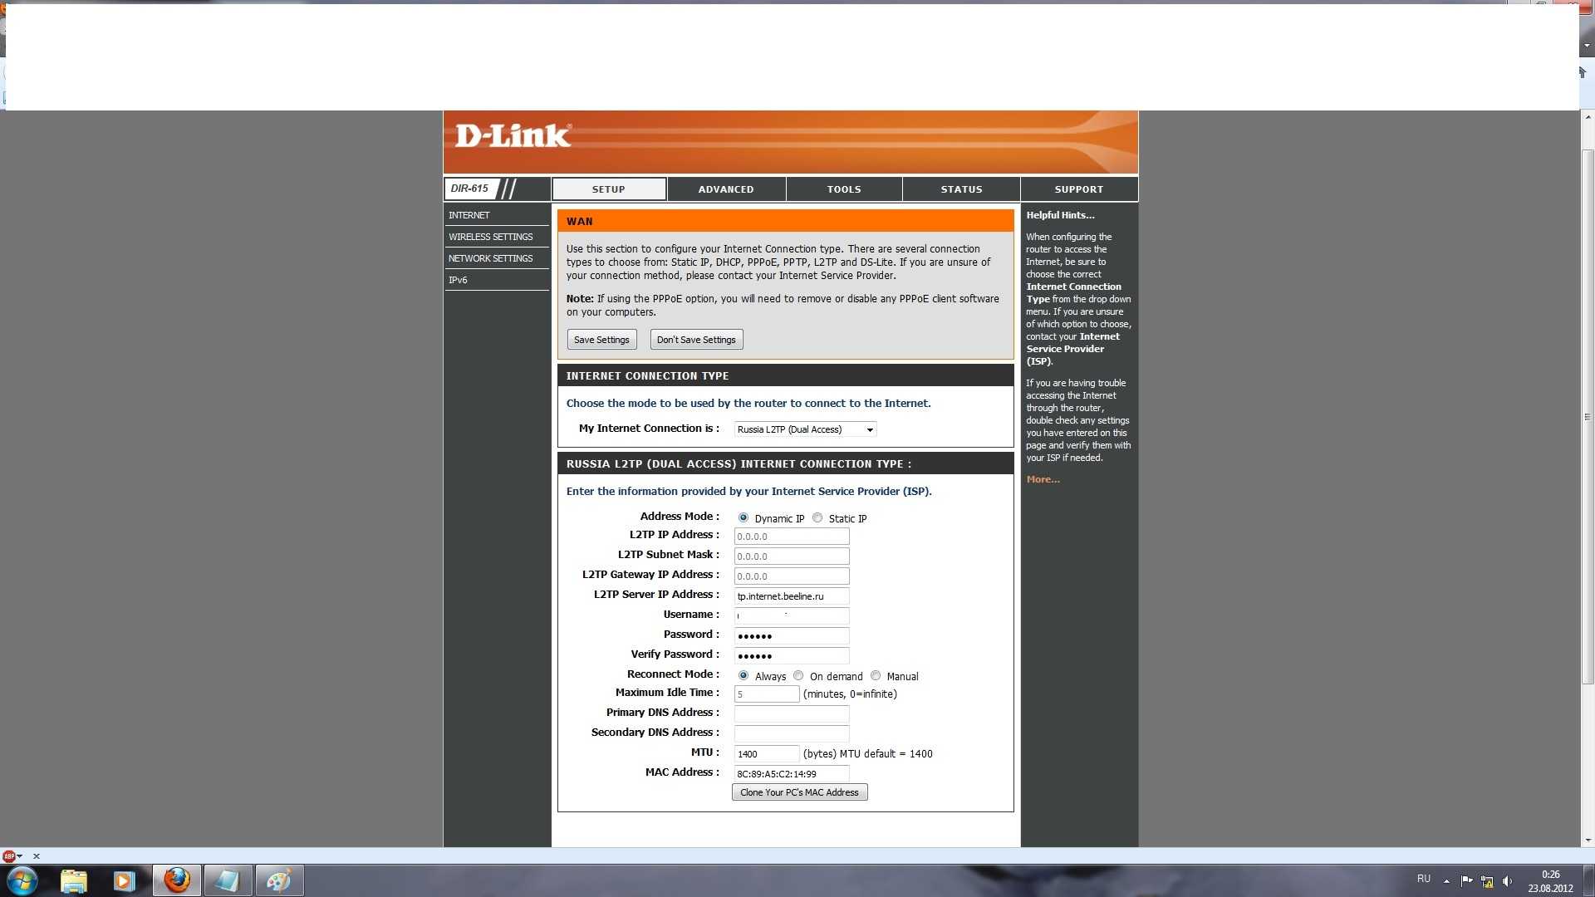This screenshot has width=1595, height=897.
Task: Go to INTERNET in the sidebar
Action: pos(496,215)
